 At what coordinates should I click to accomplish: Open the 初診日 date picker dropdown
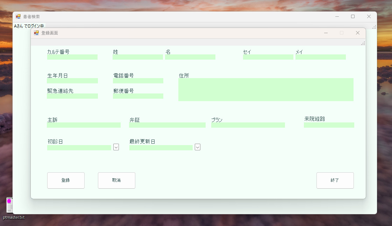pyautogui.click(x=116, y=147)
